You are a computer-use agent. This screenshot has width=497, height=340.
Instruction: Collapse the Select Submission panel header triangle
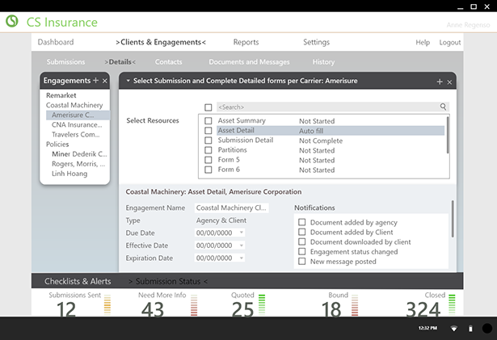[128, 81]
